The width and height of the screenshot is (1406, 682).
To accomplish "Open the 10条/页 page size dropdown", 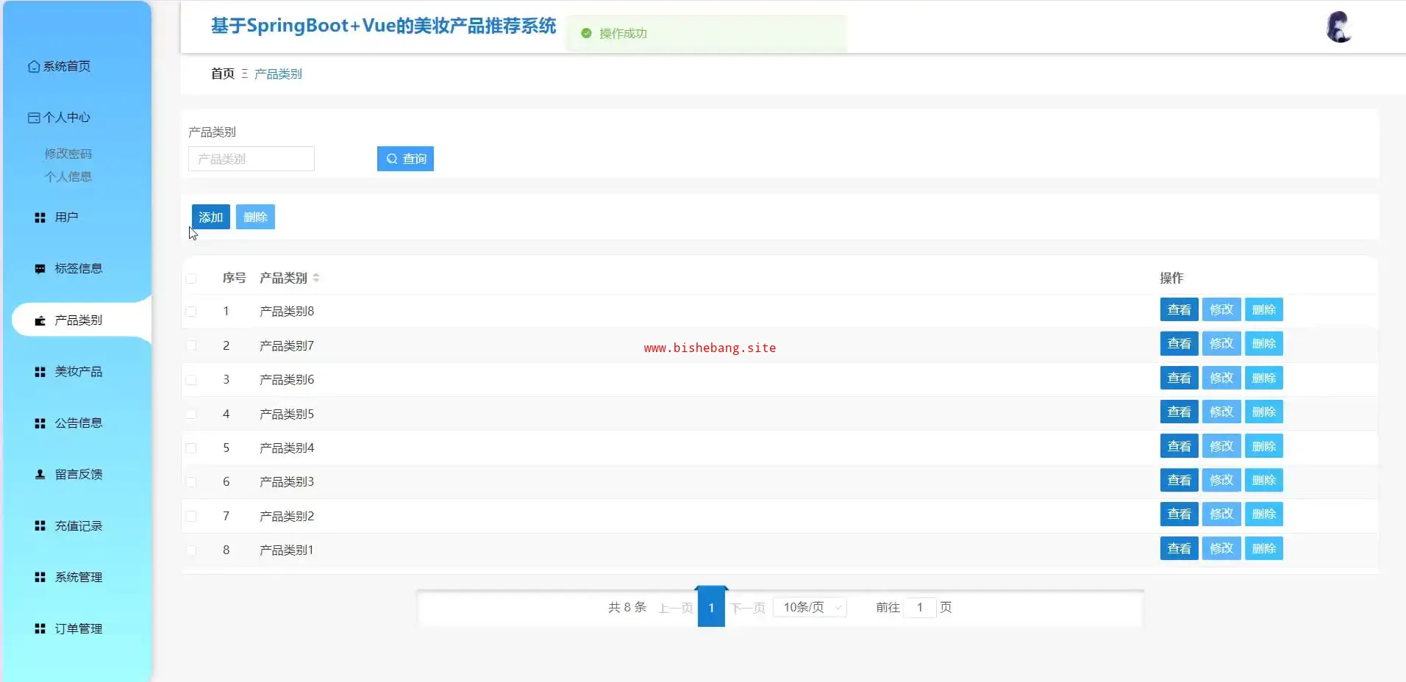I will (x=810, y=608).
